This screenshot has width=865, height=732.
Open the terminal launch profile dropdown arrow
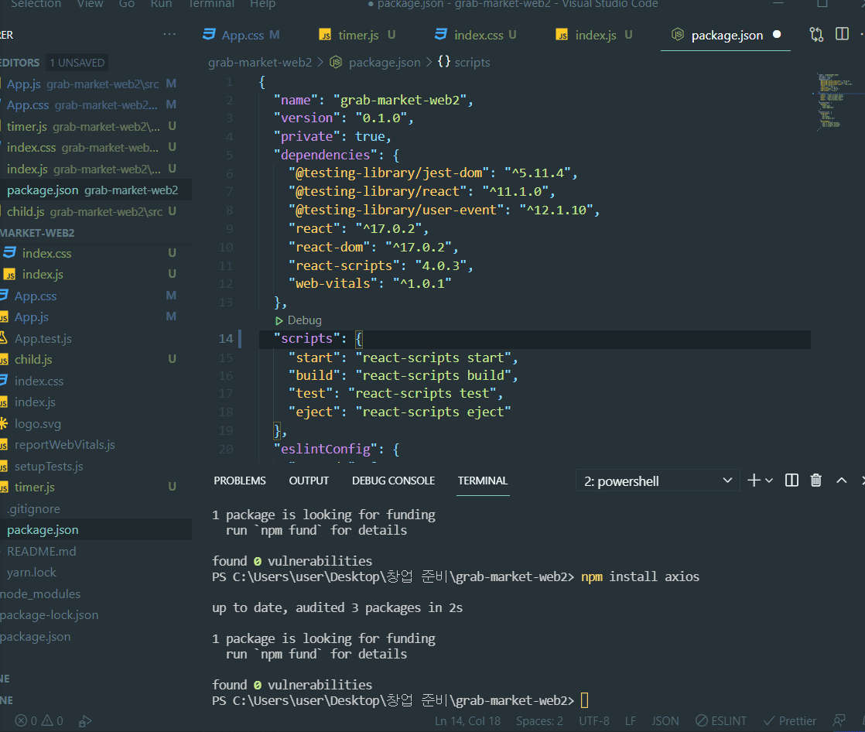click(x=769, y=481)
